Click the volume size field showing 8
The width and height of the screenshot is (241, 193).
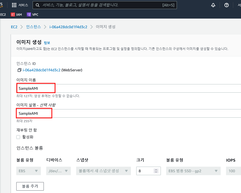click(149, 171)
